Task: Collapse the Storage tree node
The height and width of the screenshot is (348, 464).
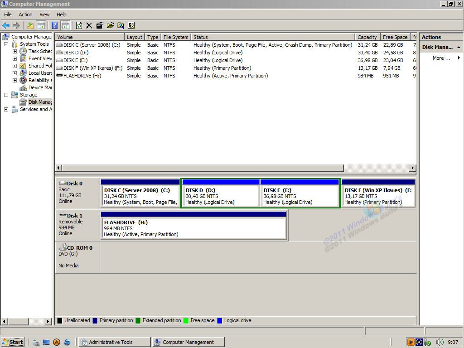Action: coord(6,95)
